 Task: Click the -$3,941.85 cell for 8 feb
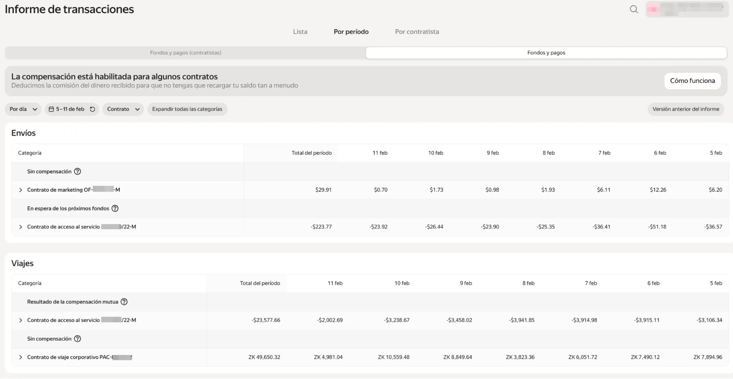521,320
